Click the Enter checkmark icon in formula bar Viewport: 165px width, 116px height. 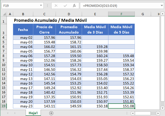[65, 6]
